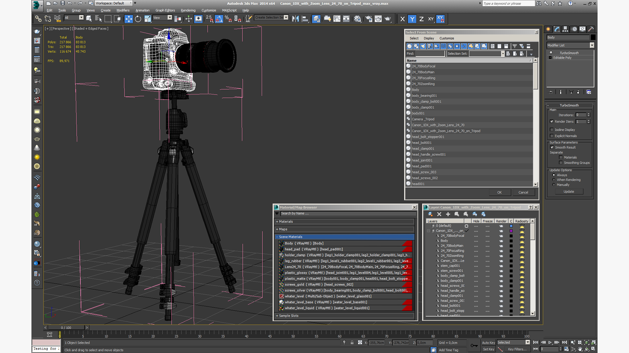Open the Customize menu in Select From Scene
This screenshot has width=629, height=353.
pos(447,38)
